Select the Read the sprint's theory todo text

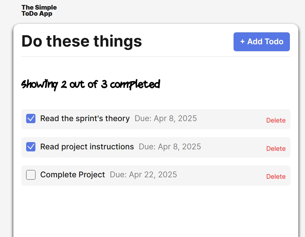pyautogui.click(x=85, y=118)
